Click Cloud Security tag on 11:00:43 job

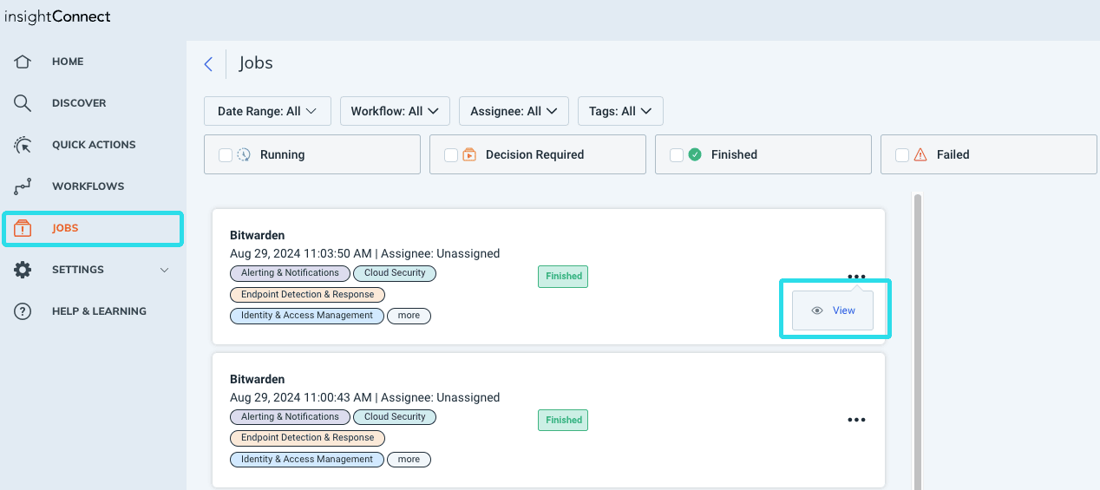(x=395, y=417)
